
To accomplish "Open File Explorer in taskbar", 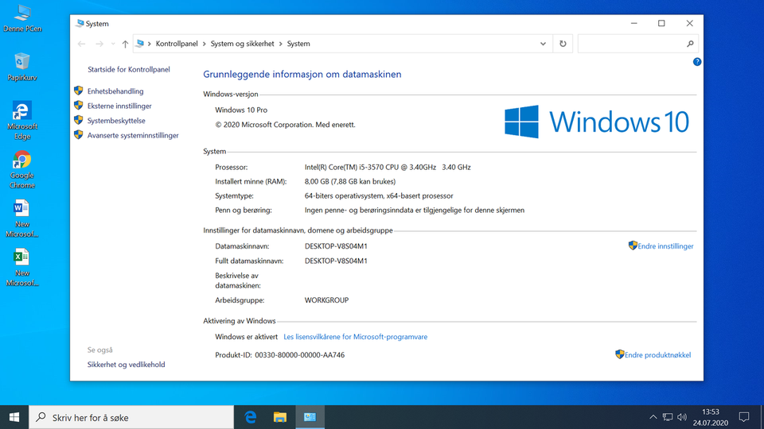I will [x=280, y=417].
